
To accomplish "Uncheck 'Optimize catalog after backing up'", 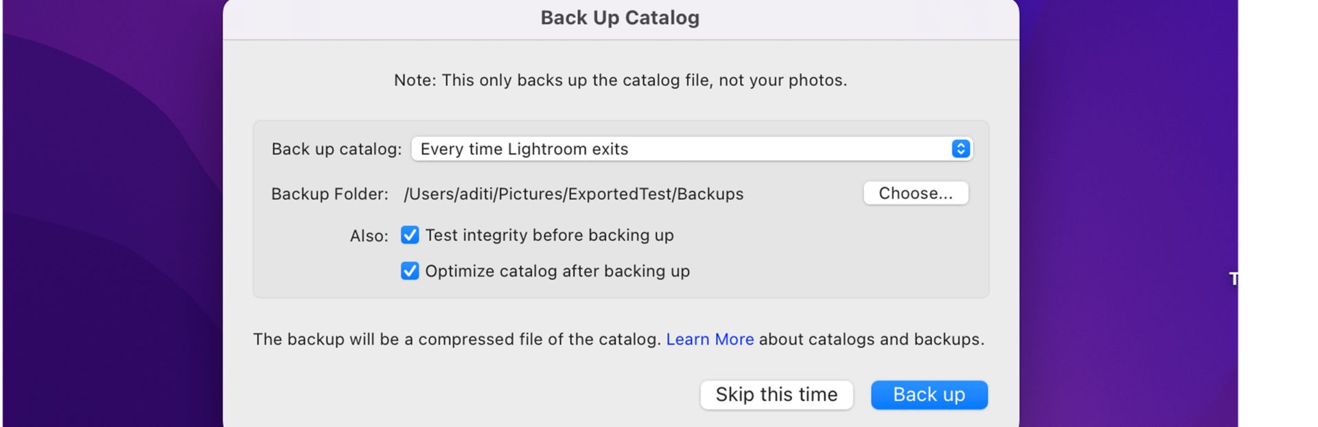I will tap(409, 270).
